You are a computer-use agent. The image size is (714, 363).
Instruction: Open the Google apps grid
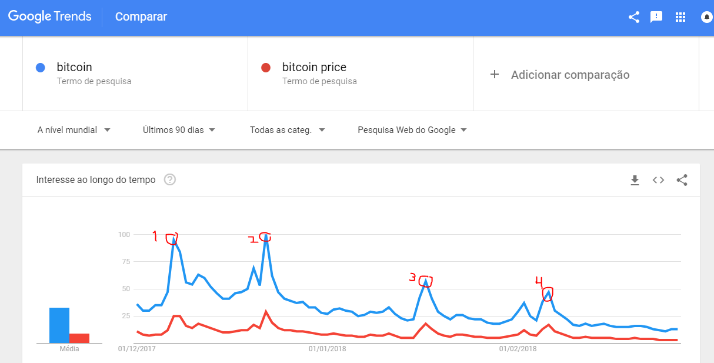pos(680,17)
